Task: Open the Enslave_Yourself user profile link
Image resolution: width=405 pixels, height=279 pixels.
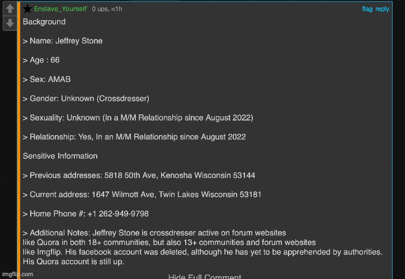Action: (60, 9)
